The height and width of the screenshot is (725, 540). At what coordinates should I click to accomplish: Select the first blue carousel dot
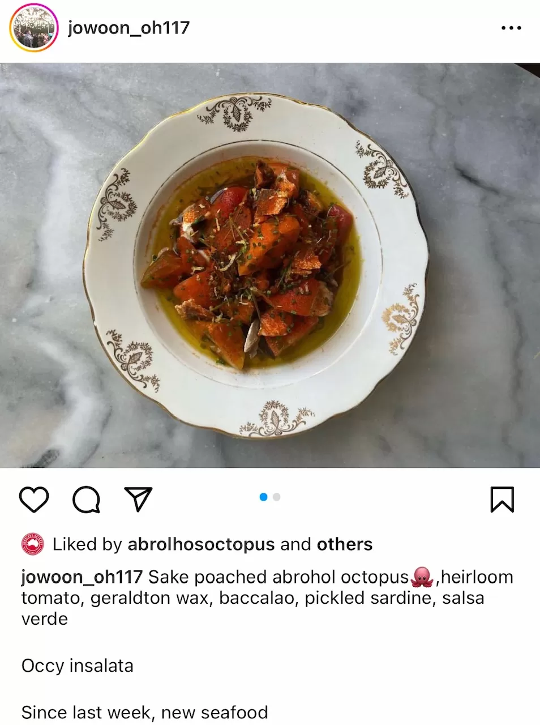[x=263, y=497]
